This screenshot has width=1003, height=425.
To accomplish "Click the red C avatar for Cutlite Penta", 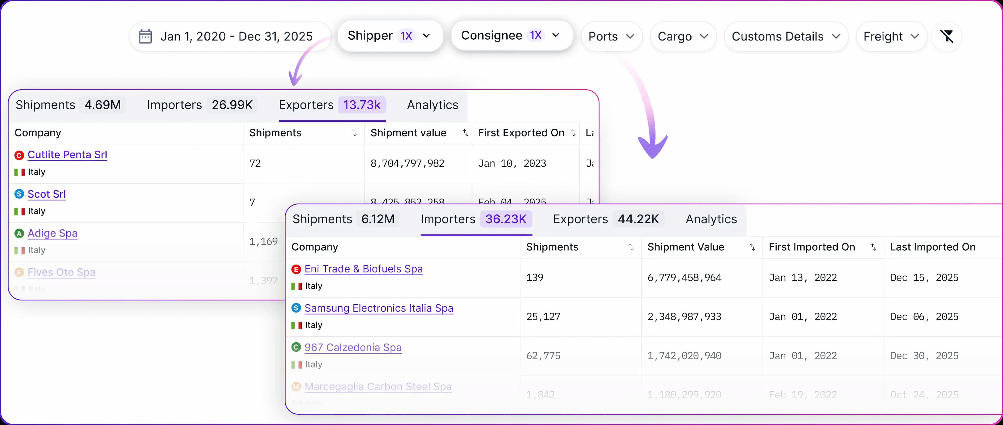I will point(19,155).
